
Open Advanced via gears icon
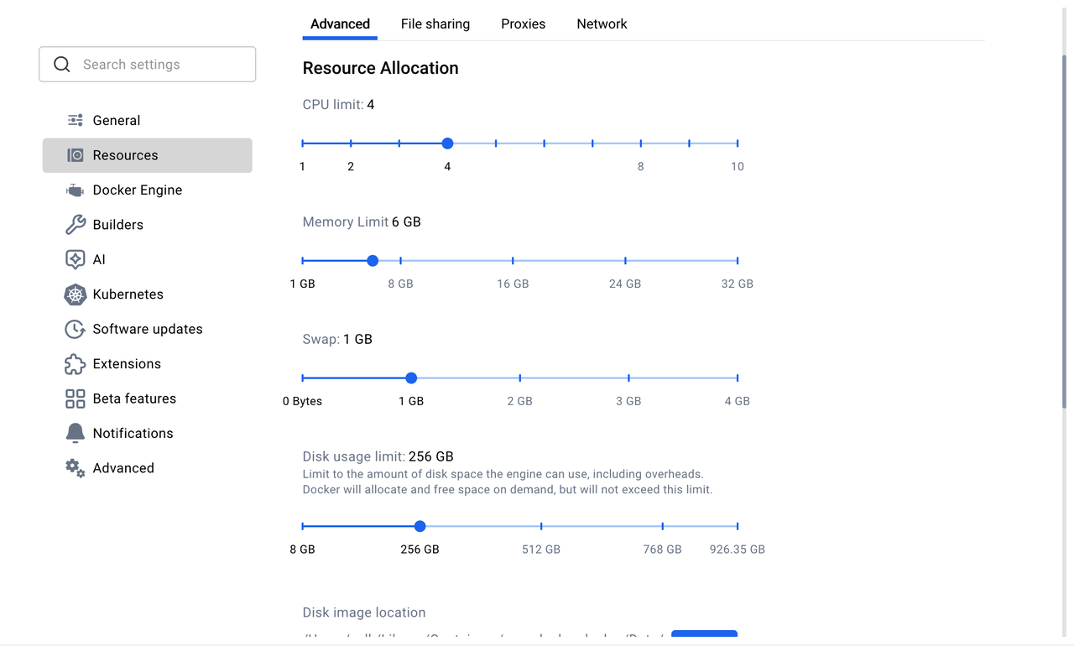click(x=76, y=468)
